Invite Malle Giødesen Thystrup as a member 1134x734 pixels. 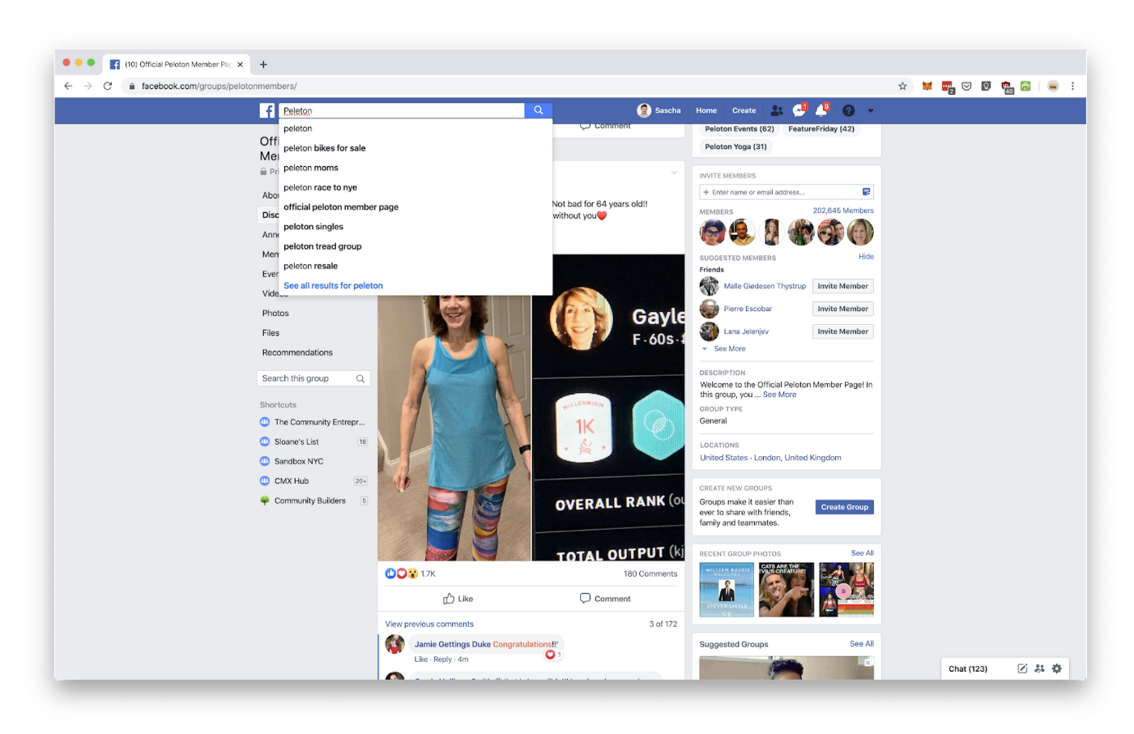click(x=842, y=286)
